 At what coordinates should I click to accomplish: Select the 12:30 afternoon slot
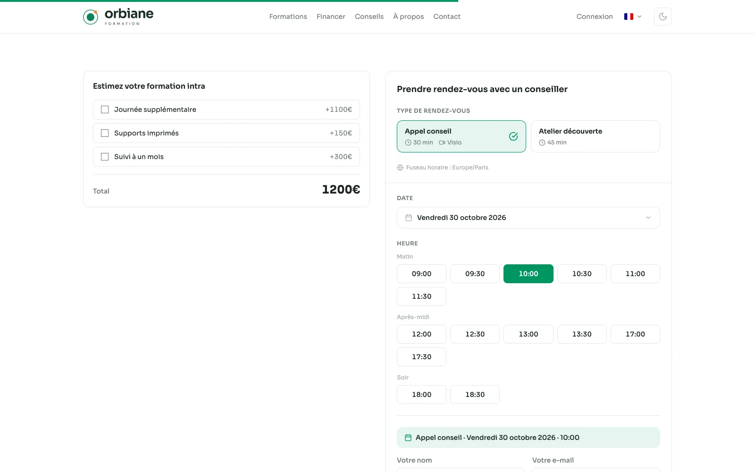click(475, 334)
